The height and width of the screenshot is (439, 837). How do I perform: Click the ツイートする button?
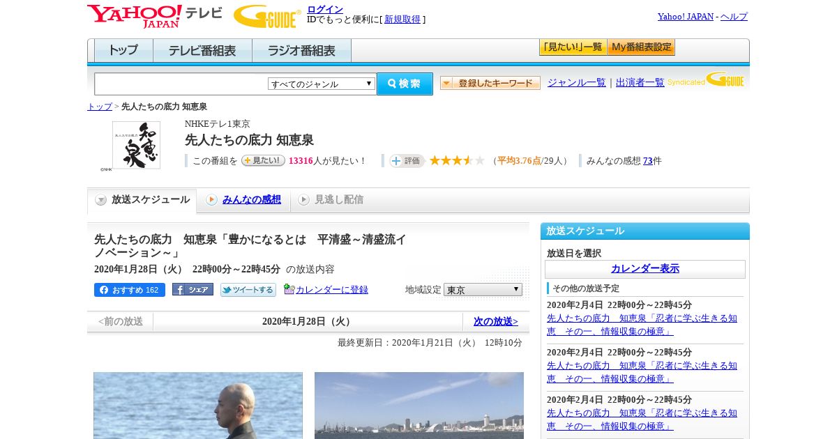[x=248, y=290]
